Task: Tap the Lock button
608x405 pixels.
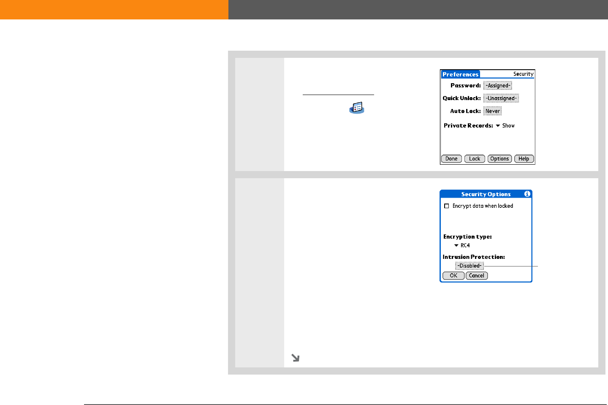Action: 475,159
